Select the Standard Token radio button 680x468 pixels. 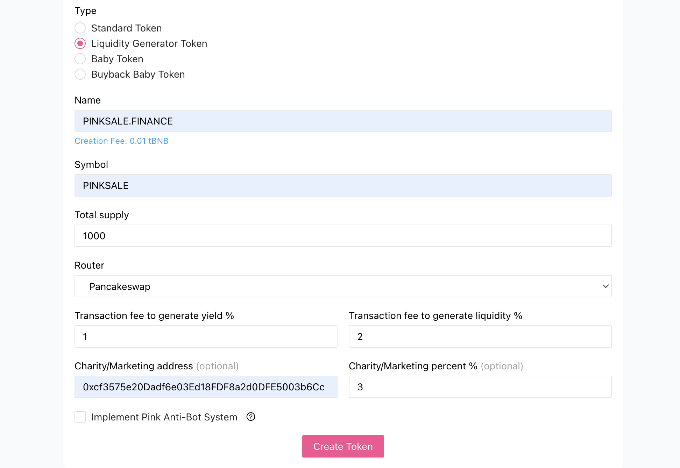(x=80, y=28)
